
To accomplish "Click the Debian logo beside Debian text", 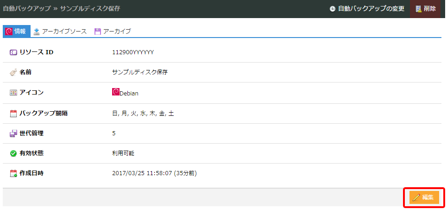I will click(116, 92).
